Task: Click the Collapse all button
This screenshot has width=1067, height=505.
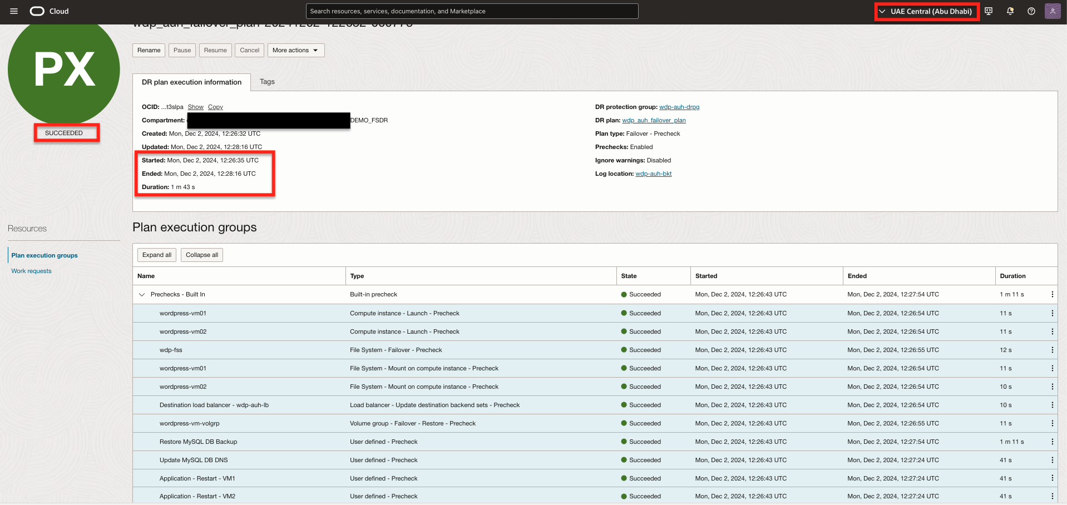Action: click(202, 255)
